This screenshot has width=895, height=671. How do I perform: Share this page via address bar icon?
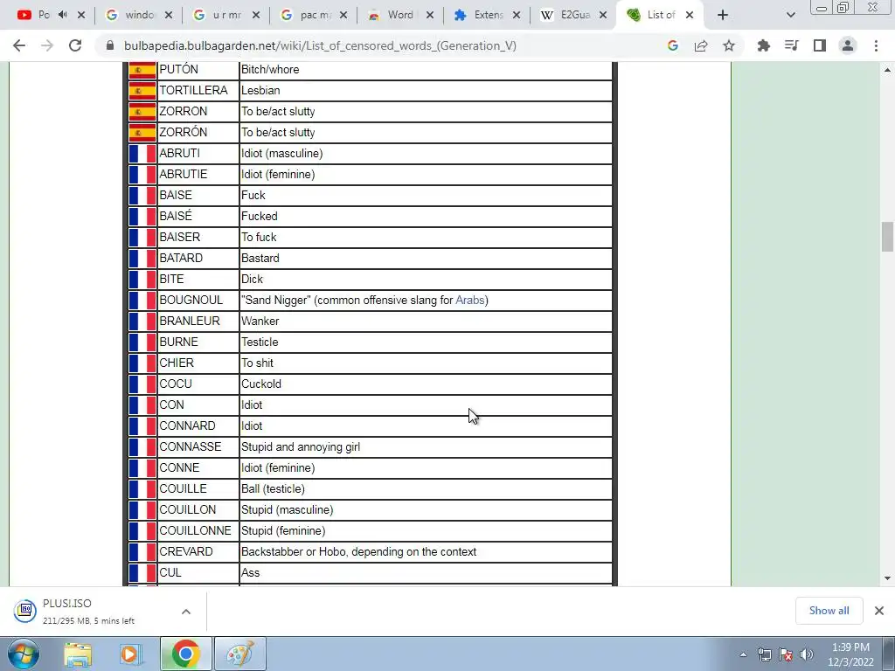[x=701, y=45]
